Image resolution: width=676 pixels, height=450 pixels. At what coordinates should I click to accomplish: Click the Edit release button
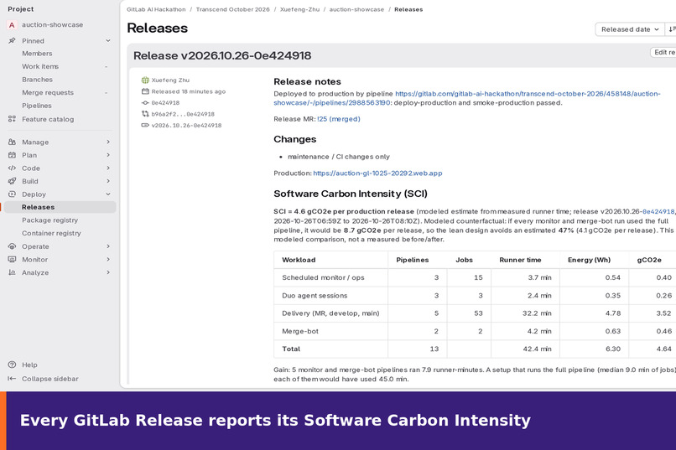point(663,52)
